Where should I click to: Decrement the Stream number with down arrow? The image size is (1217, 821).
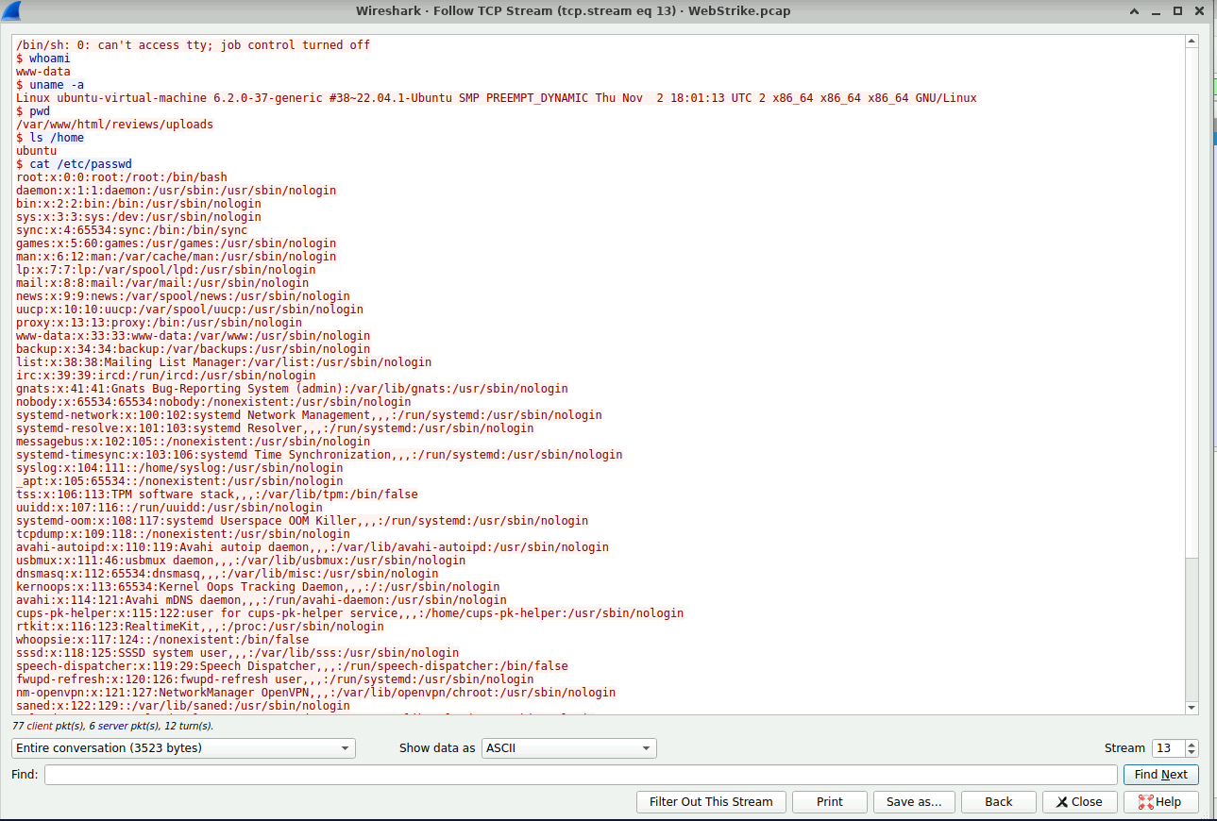(1192, 752)
